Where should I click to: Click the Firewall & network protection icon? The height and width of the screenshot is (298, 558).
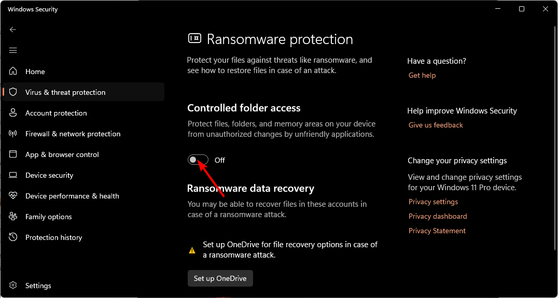point(13,134)
